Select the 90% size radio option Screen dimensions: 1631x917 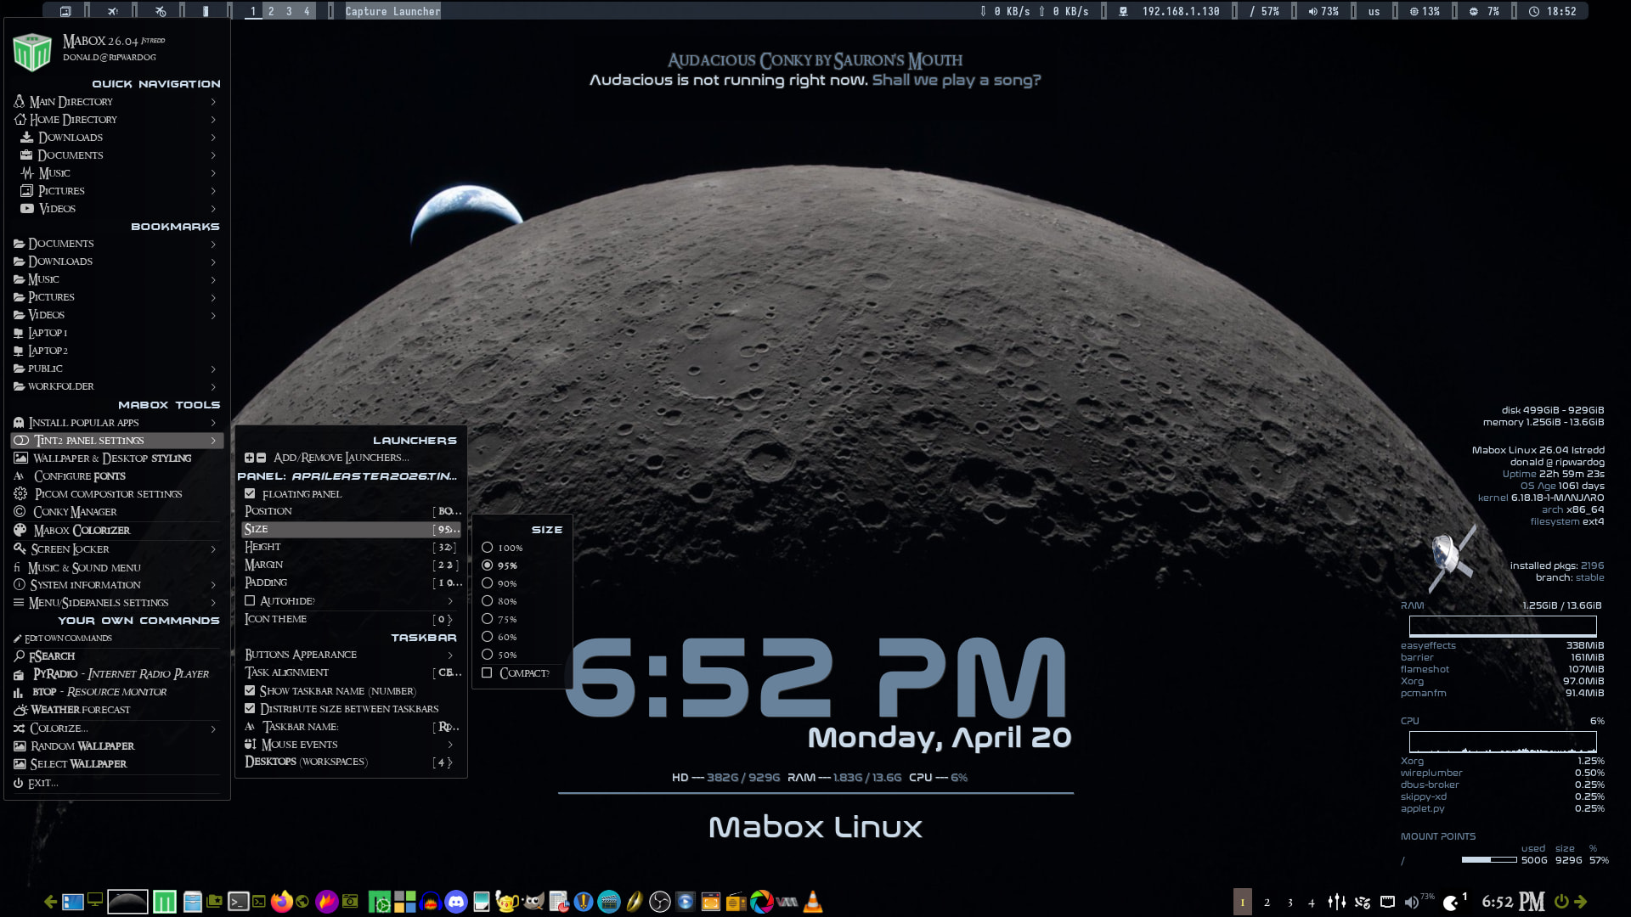coord(488,583)
